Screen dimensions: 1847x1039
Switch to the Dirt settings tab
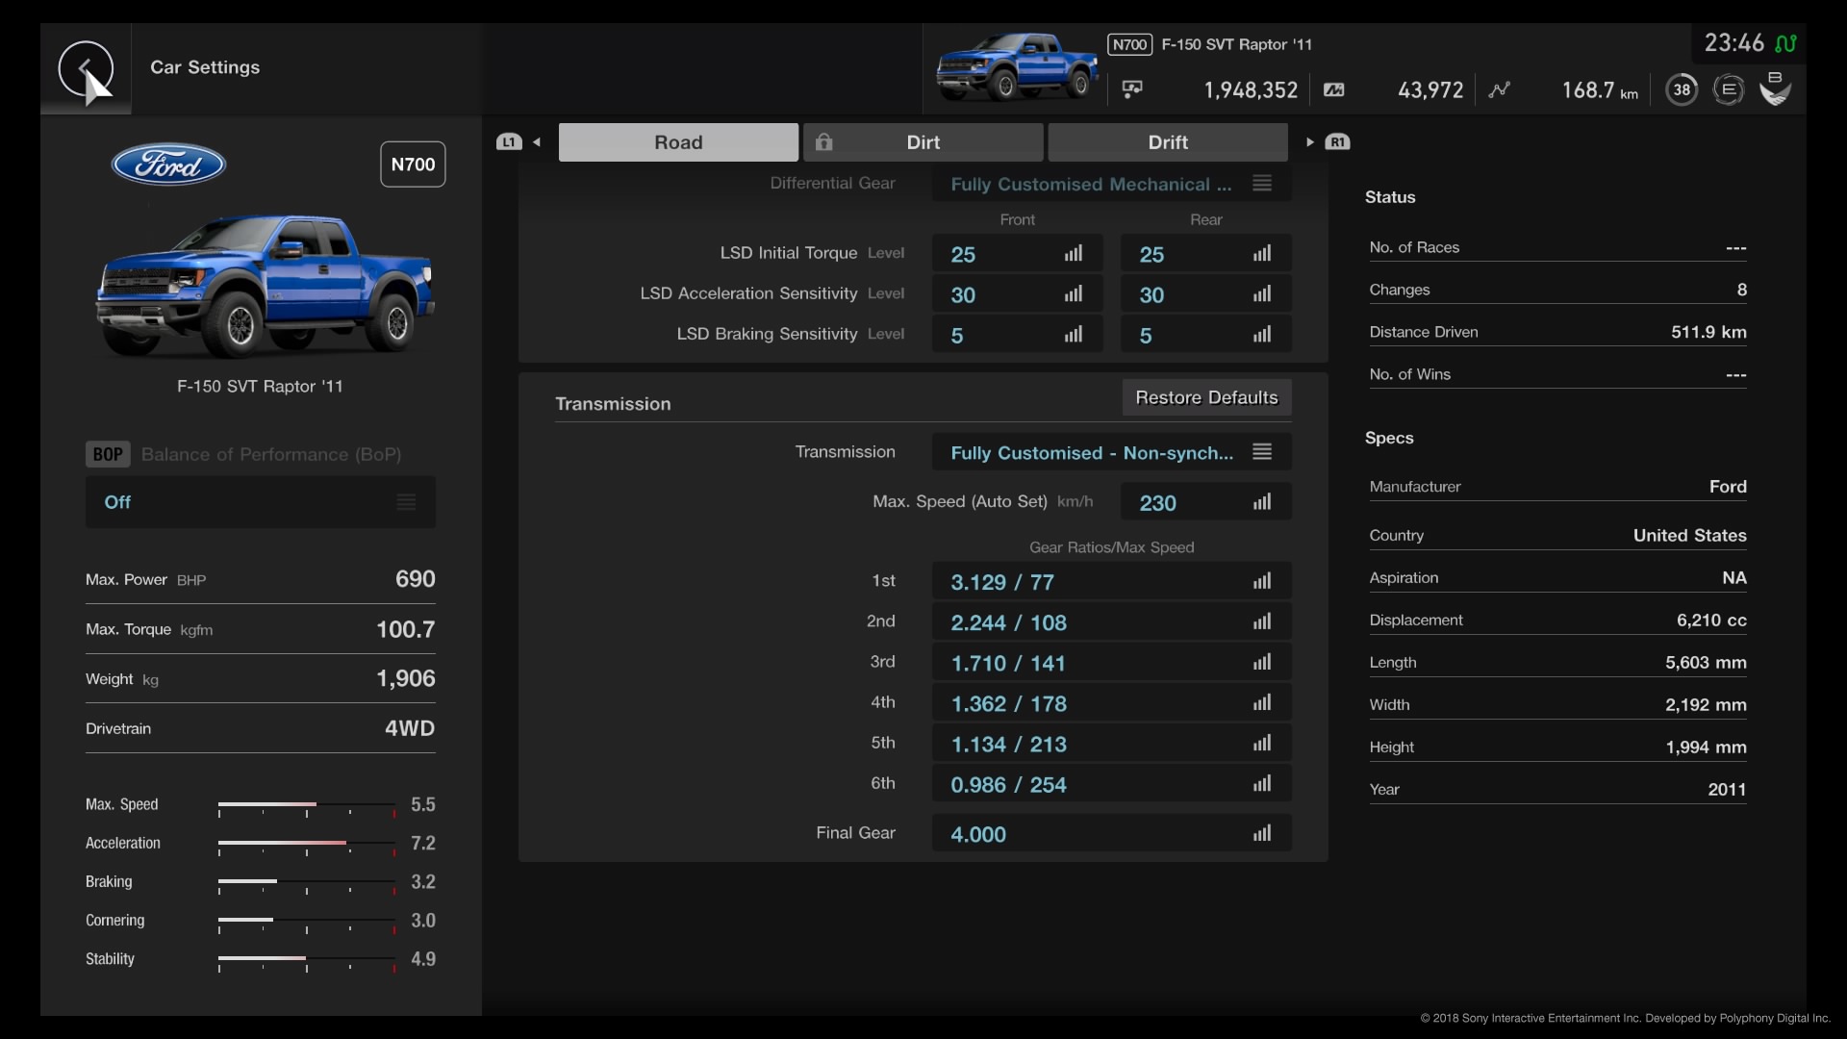click(923, 142)
